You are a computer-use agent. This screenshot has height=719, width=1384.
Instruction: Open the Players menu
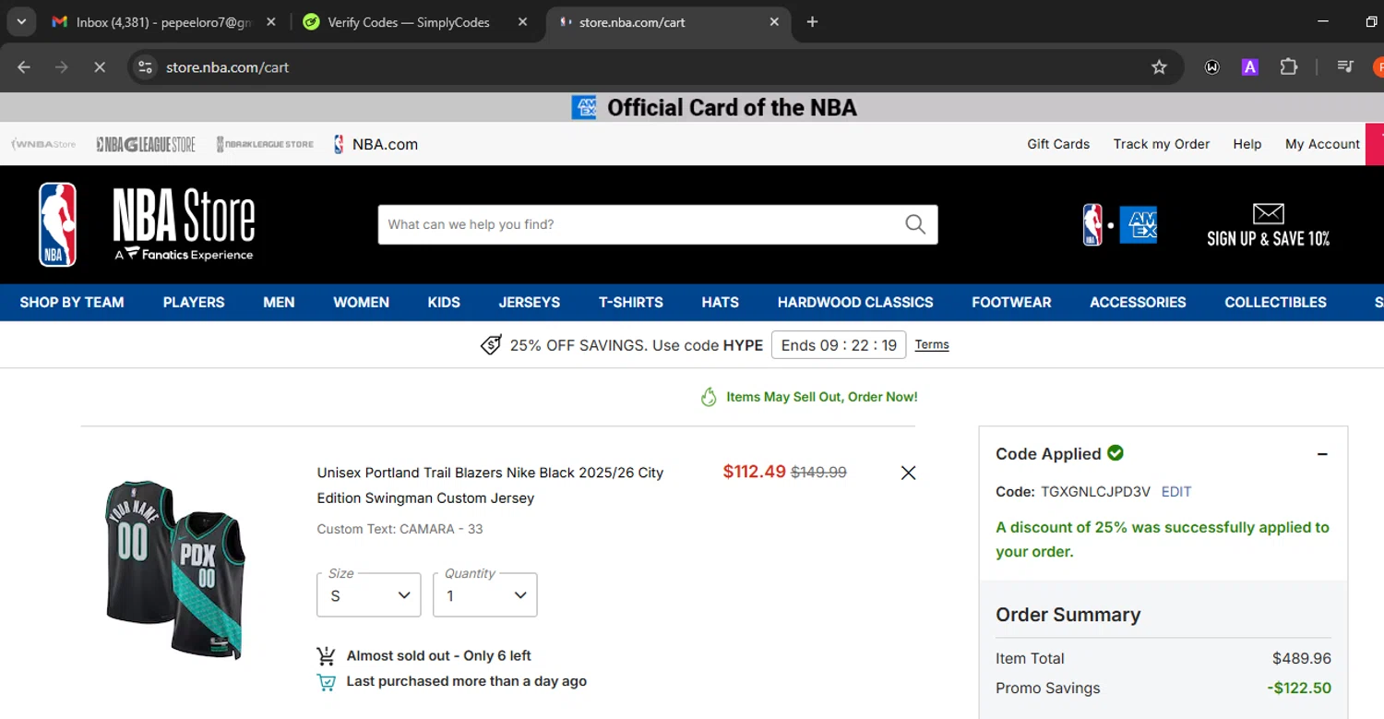194,302
